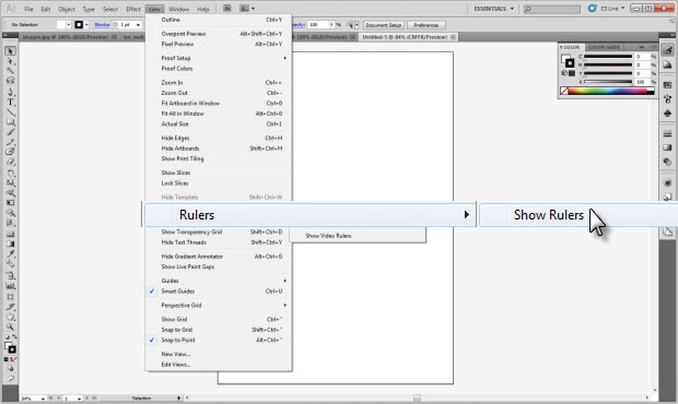Click Show Video Rulers submenu item
The width and height of the screenshot is (678, 404).
click(x=358, y=236)
